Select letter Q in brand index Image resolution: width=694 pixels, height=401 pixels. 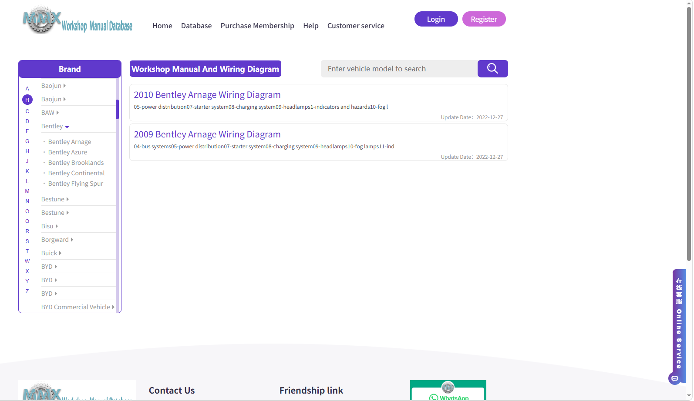(x=27, y=221)
